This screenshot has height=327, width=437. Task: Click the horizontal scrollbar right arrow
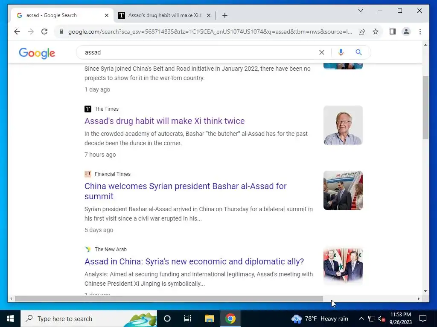coord(418,298)
